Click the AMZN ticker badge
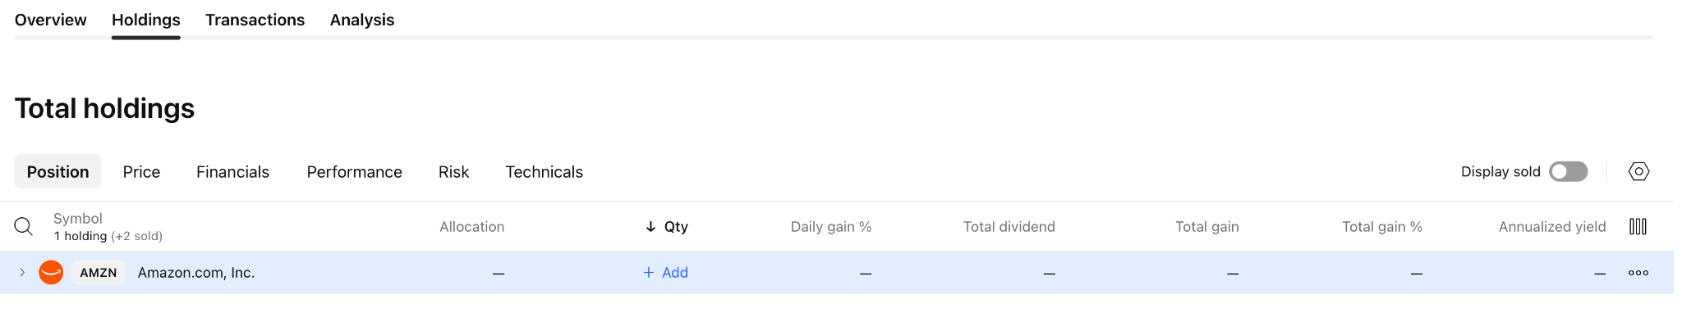This screenshot has width=1682, height=313. click(99, 273)
